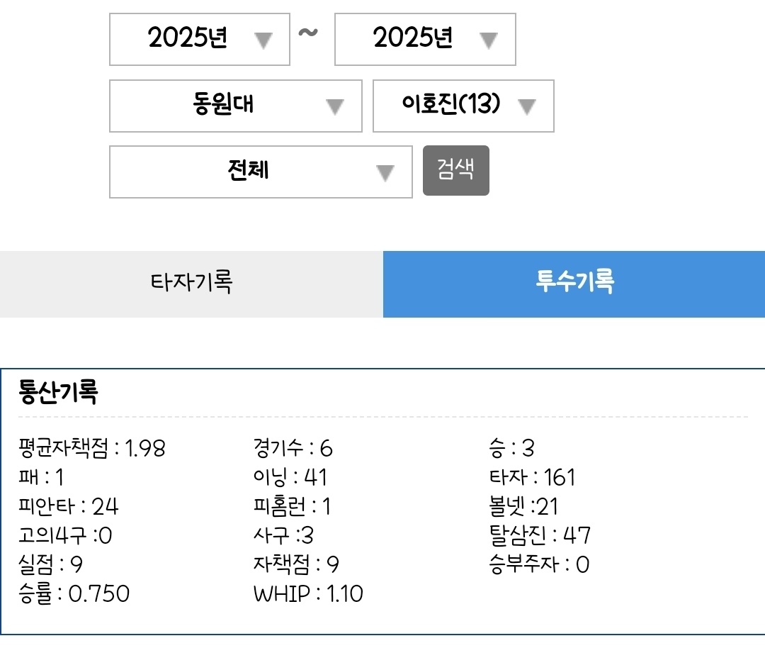Select the 승부주자 0 stat
This screenshot has width=765, height=648.
[539, 564]
